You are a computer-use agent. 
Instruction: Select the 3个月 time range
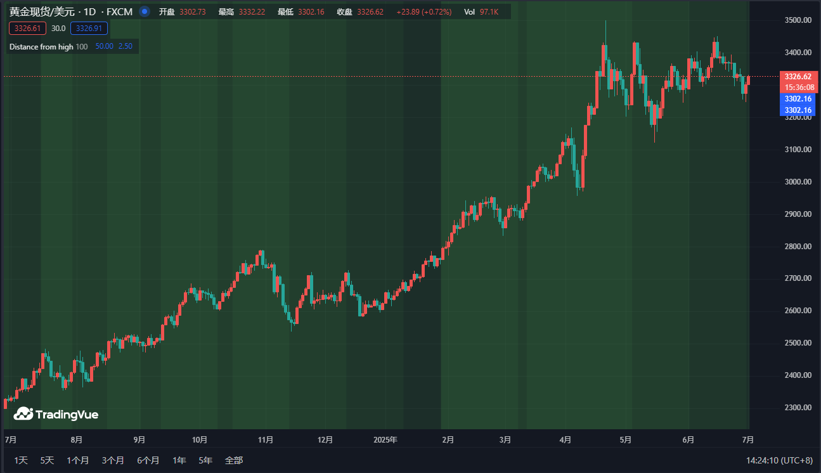pyautogui.click(x=113, y=460)
